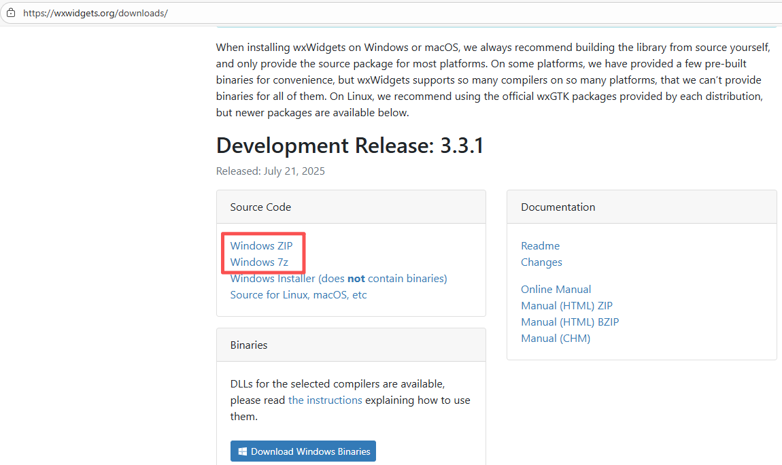This screenshot has width=782, height=465.
Task: Open the Changes documentation link
Action: (541, 262)
